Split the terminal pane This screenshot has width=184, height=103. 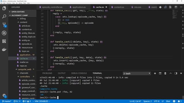(160, 73)
